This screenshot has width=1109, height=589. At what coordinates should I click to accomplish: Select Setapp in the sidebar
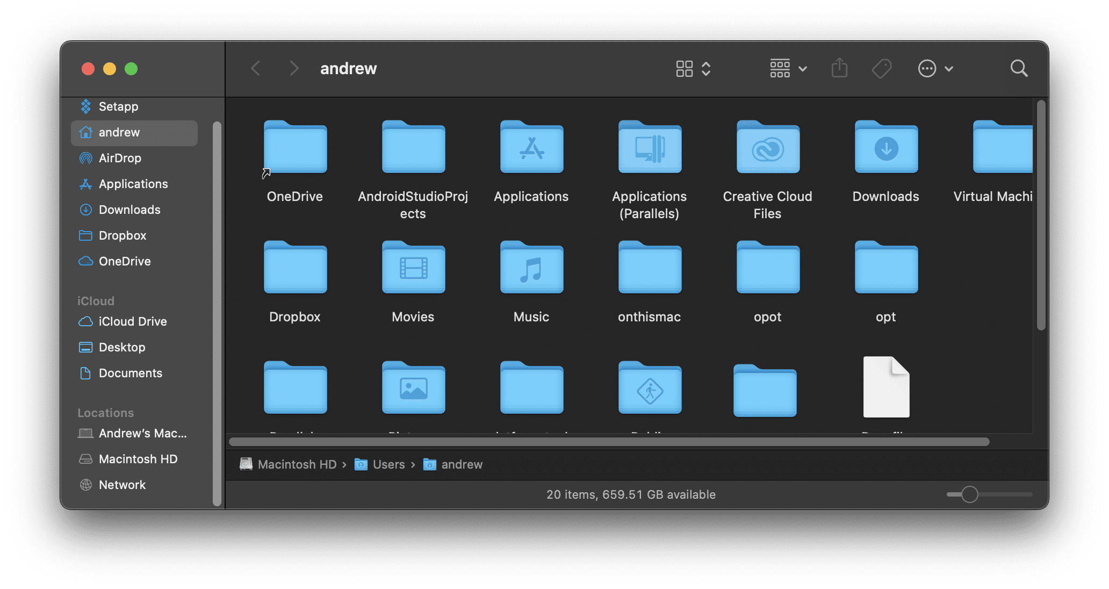(134, 106)
